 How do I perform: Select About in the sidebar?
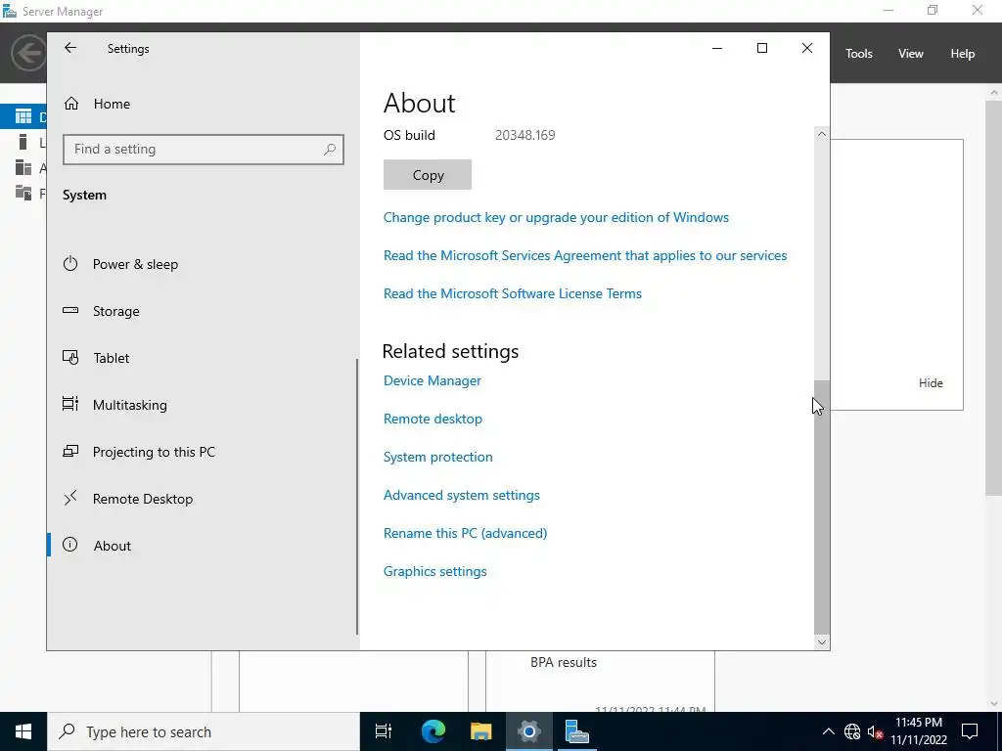coord(202,546)
